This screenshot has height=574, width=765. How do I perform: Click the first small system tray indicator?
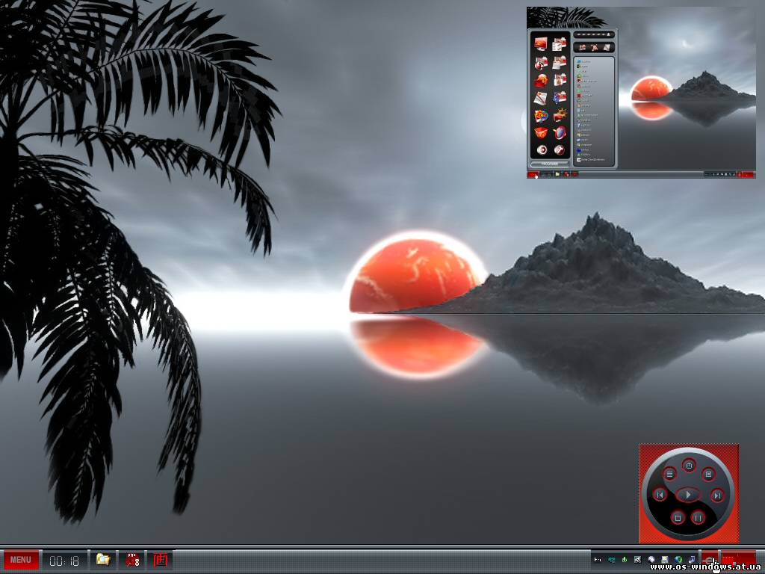(x=598, y=559)
